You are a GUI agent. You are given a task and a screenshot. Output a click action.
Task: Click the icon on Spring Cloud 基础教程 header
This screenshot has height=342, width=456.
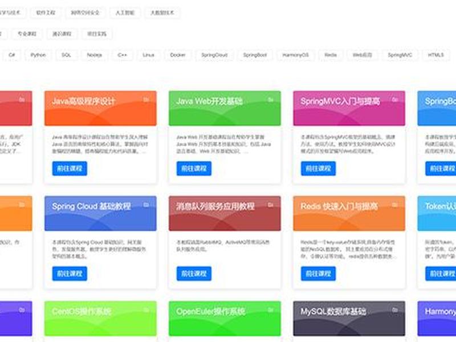coord(146,205)
